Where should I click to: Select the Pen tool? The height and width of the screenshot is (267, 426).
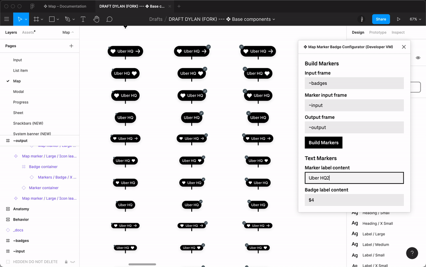tap(67, 19)
